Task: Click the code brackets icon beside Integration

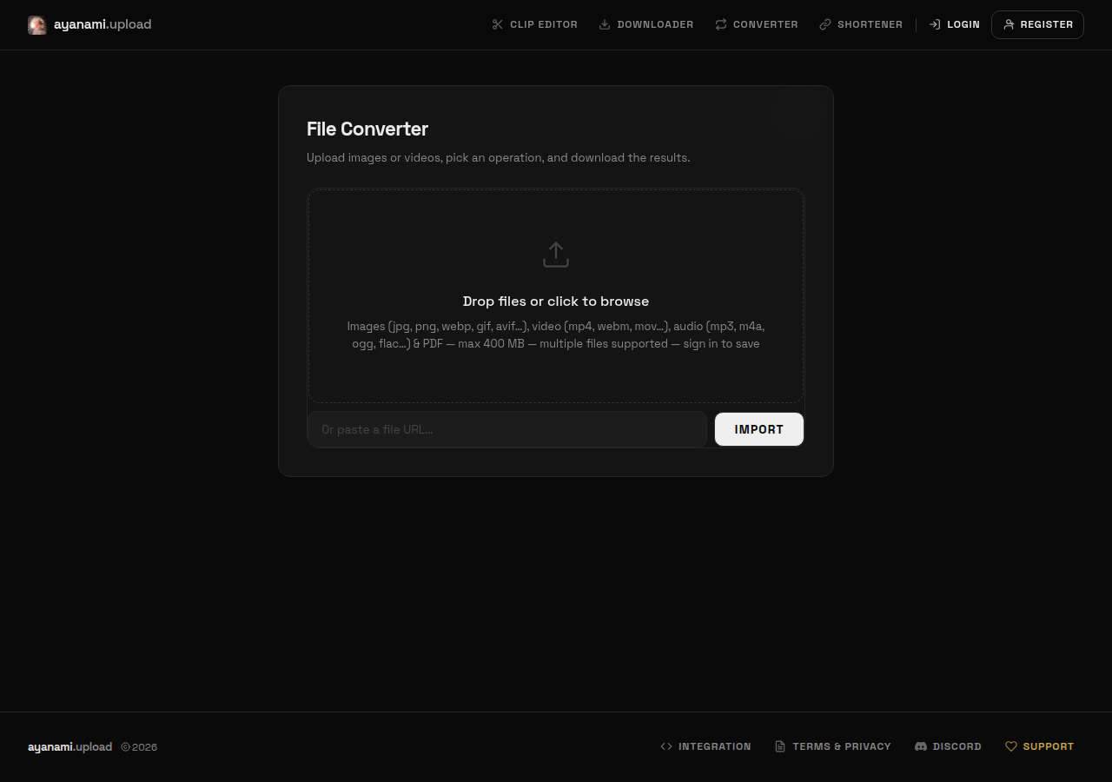Action: tap(666, 746)
